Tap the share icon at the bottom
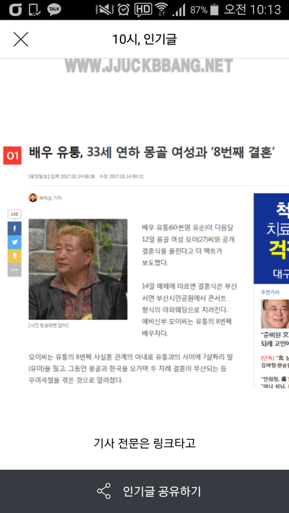 (104, 491)
